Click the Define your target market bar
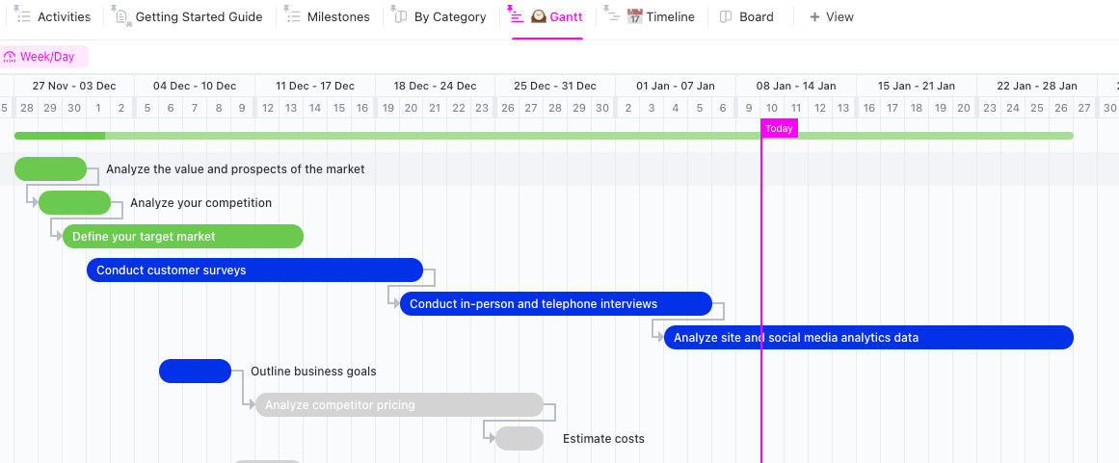This screenshot has width=1119, height=463. [x=183, y=236]
